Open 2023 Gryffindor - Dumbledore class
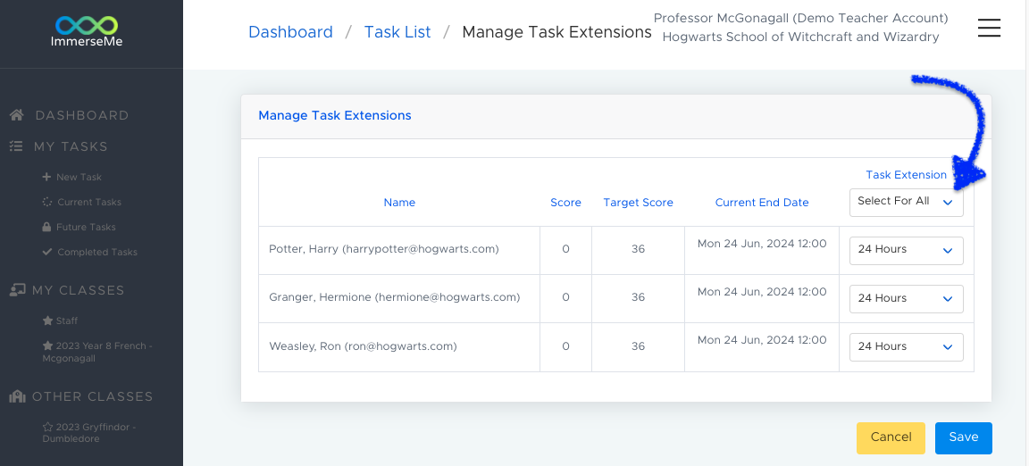 click(89, 433)
